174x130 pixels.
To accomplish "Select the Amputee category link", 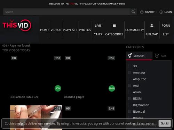I will [140, 79].
